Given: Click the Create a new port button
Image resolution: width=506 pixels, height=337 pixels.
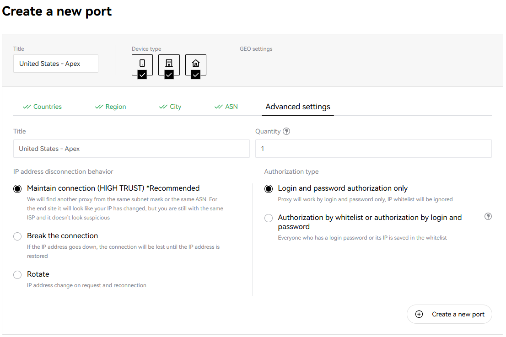Looking at the screenshot, I should click(x=449, y=314).
